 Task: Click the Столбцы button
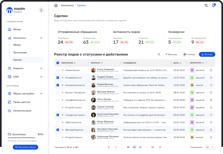pos(189,54)
